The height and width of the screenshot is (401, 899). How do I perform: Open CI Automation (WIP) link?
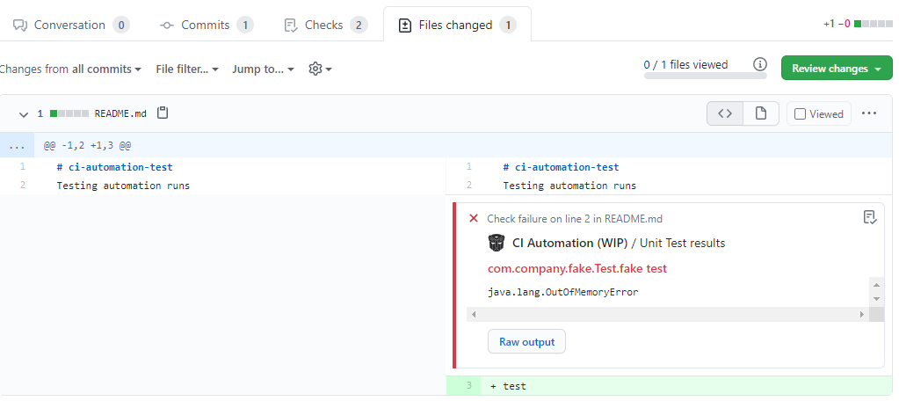pyautogui.click(x=570, y=244)
